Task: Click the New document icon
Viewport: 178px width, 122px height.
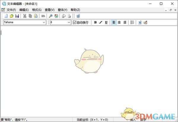Action: [6, 16]
